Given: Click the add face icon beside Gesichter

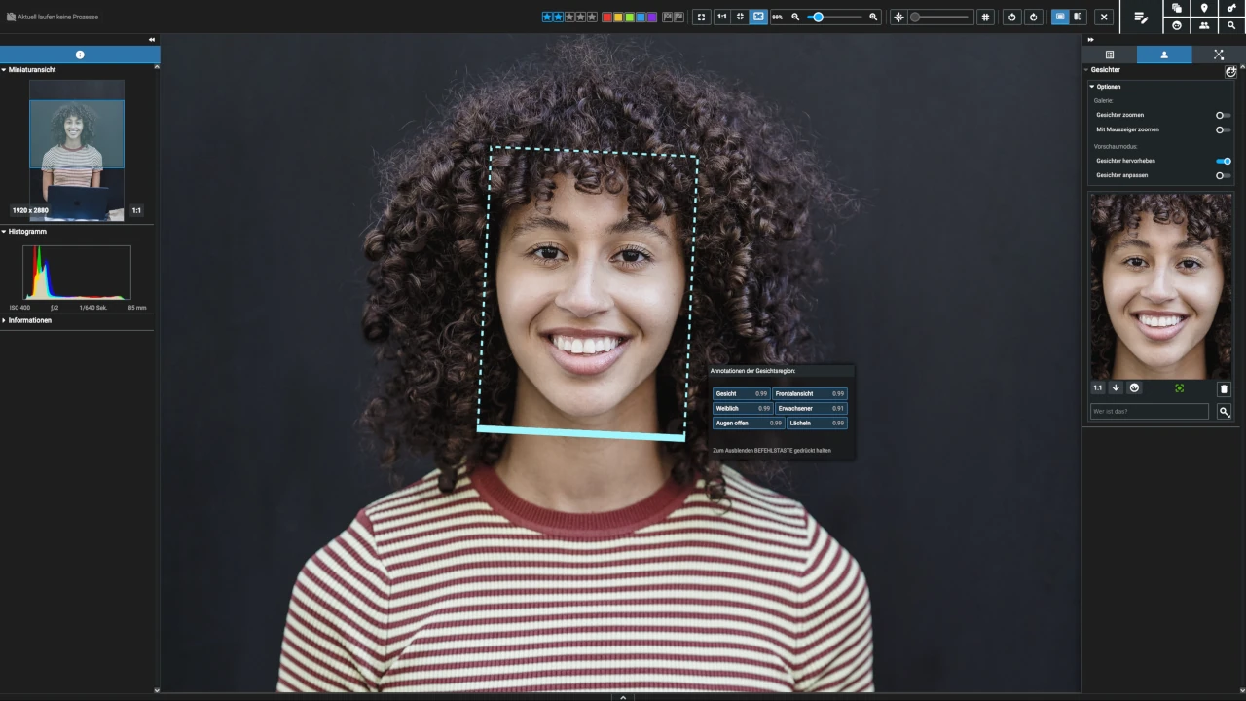Looking at the screenshot, I should point(1230,71).
